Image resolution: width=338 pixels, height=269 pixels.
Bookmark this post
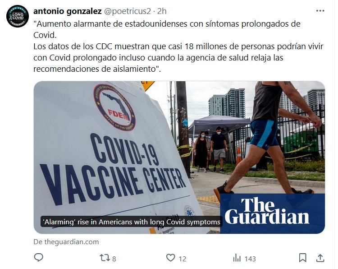coord(303,258)
